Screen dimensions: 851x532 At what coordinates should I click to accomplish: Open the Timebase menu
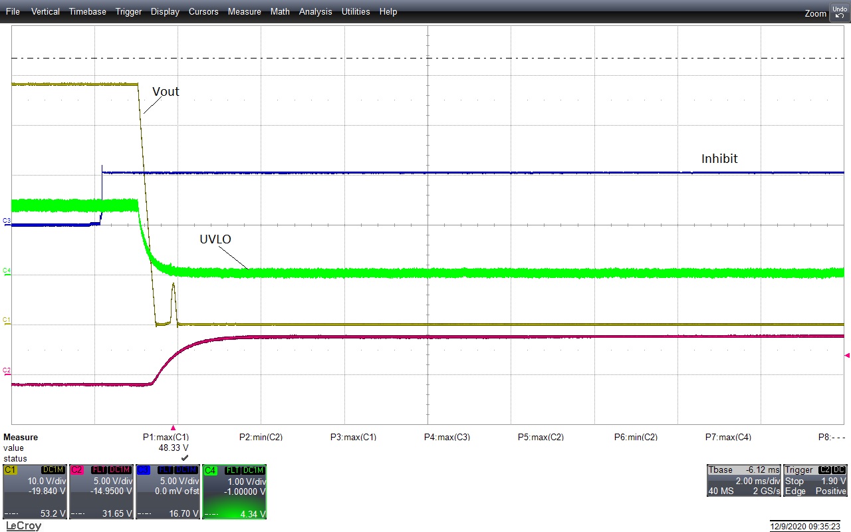(x=87, y=11)
